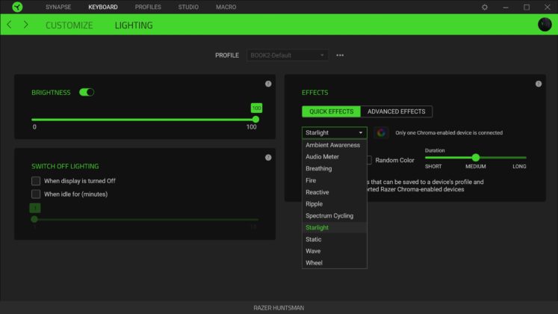Open help for Effects panel
This screenshot has height=314, width=558.
click(x=539, y=84)
